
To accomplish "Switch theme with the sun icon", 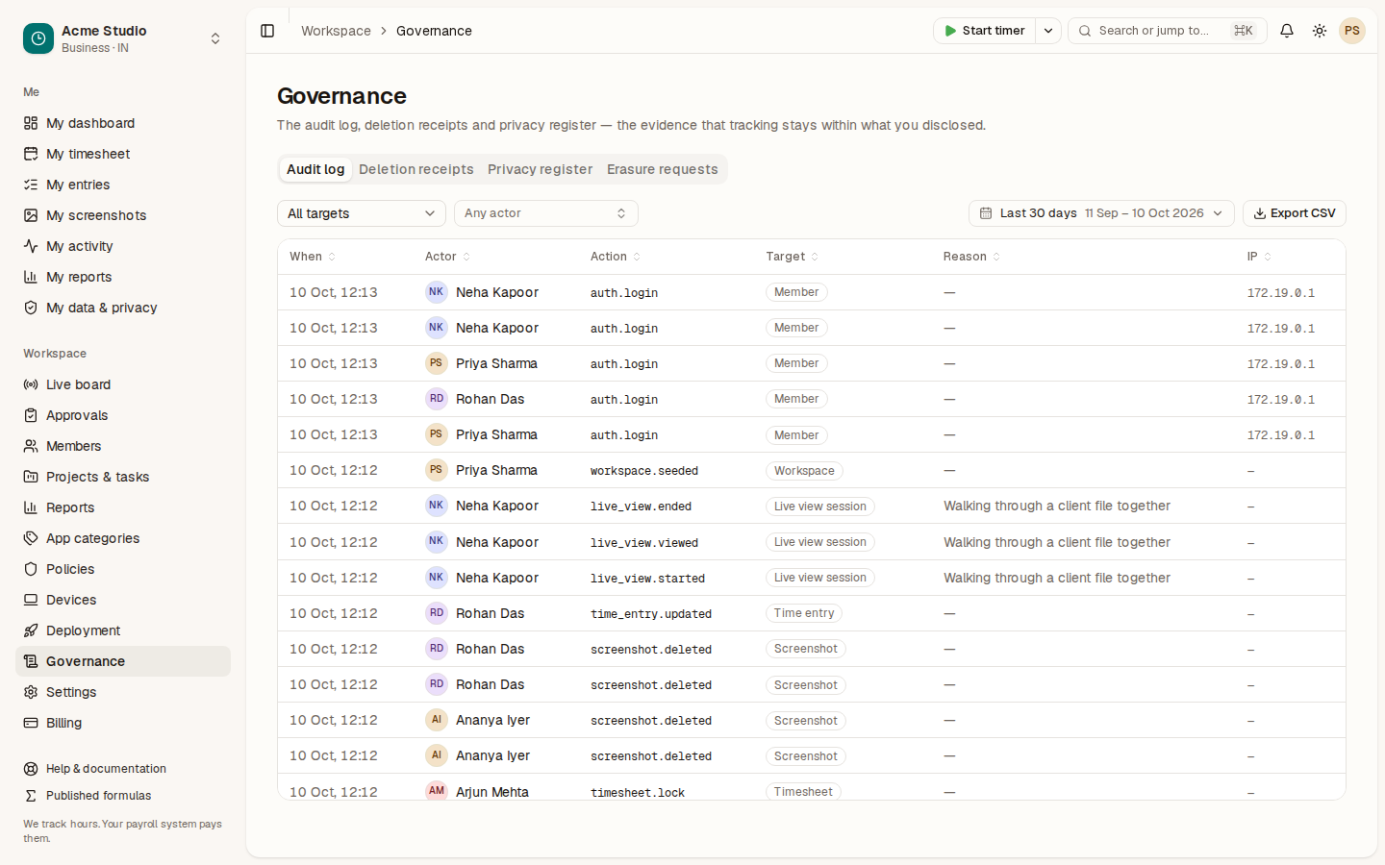I will tap(1320, 31).
